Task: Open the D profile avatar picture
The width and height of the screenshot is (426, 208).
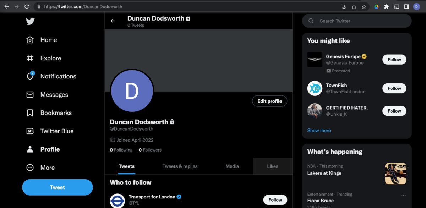Action: point(132,91)
